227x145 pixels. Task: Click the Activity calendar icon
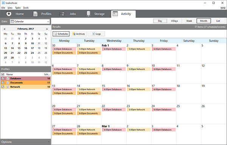pyautogui.click(x=115, y=14)
